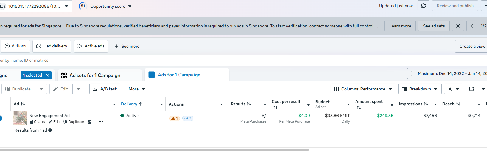487x157 pixels.
Task: Expand the Columns: Performance dropdown
Action: 363,89
